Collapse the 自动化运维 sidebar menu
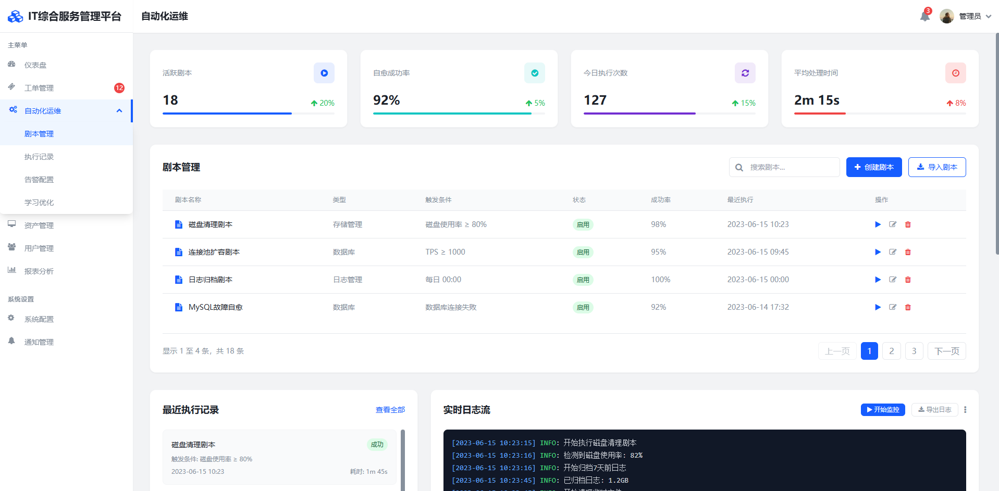The width and height of the screenshot is (999, 491). 119,111
